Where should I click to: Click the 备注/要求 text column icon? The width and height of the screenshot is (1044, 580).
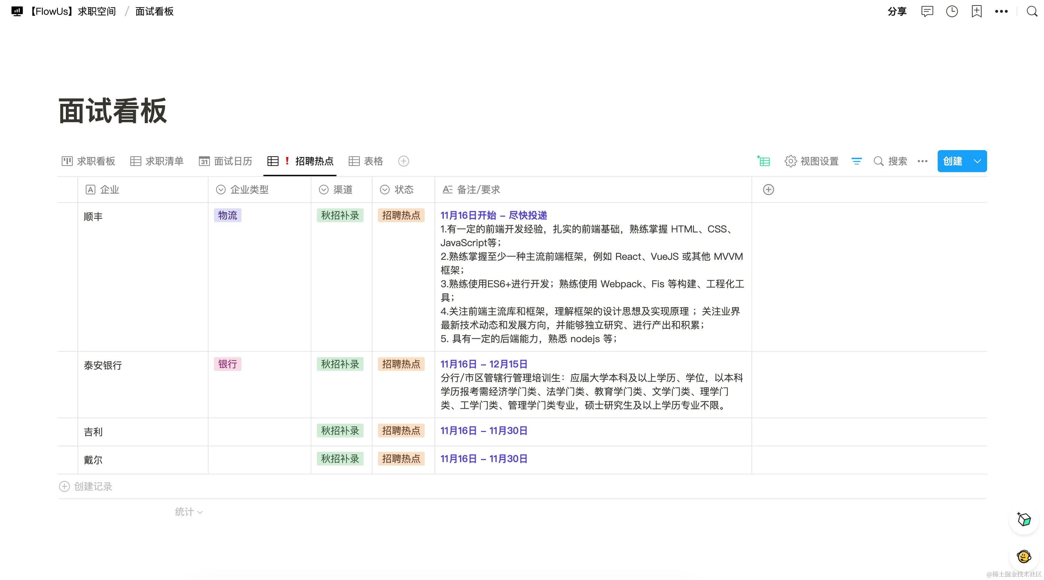pyautogui.click(x=447, y=189)
